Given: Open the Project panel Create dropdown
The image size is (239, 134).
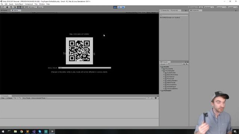Looking at the screenshot, I should [x=164, y=64].
